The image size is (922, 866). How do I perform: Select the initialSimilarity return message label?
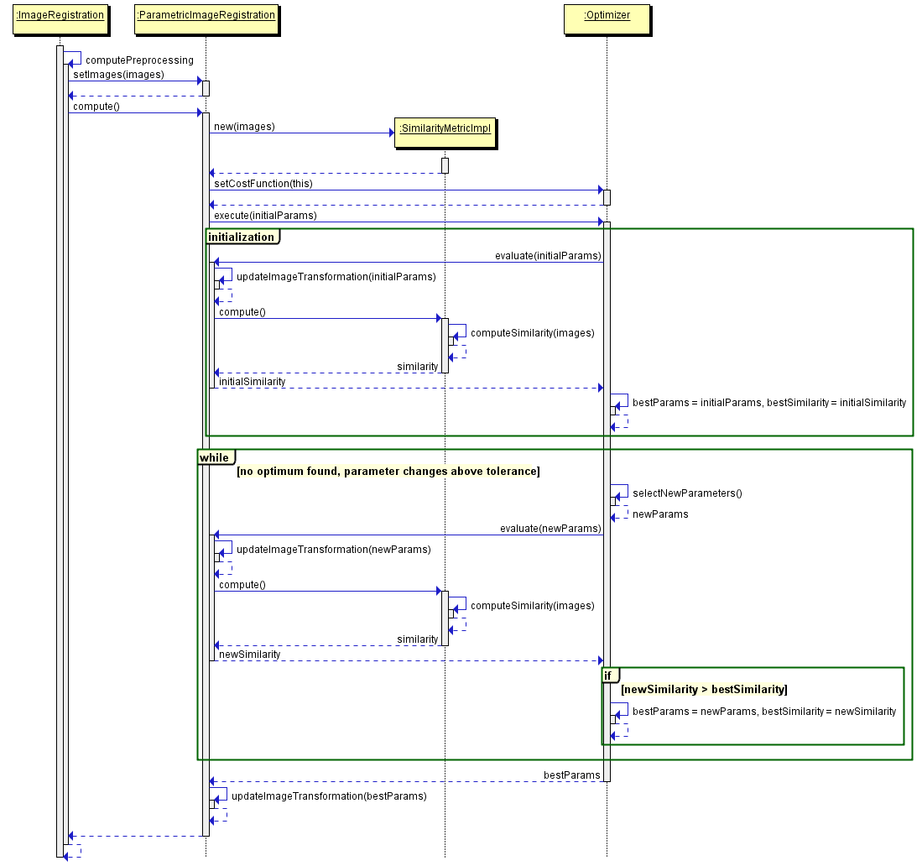pyautogui.click(x=252, y=382)
